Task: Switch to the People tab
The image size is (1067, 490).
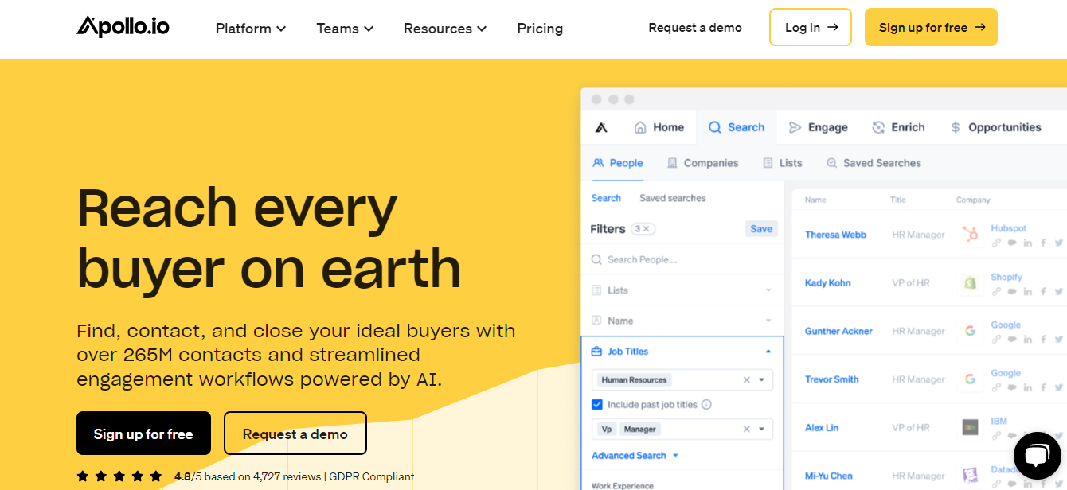Action: point(618,163)
